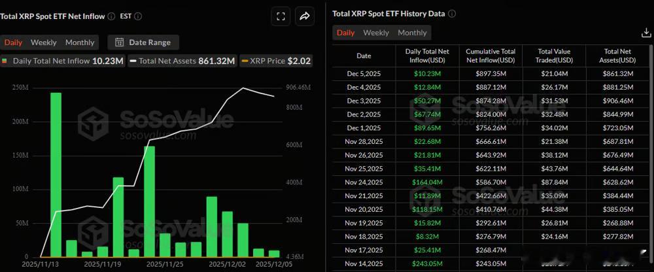The image size is (654, 272).
Task: Click the $21.81M inflow value
Action: pyautogui.click(x=427, y=155)
